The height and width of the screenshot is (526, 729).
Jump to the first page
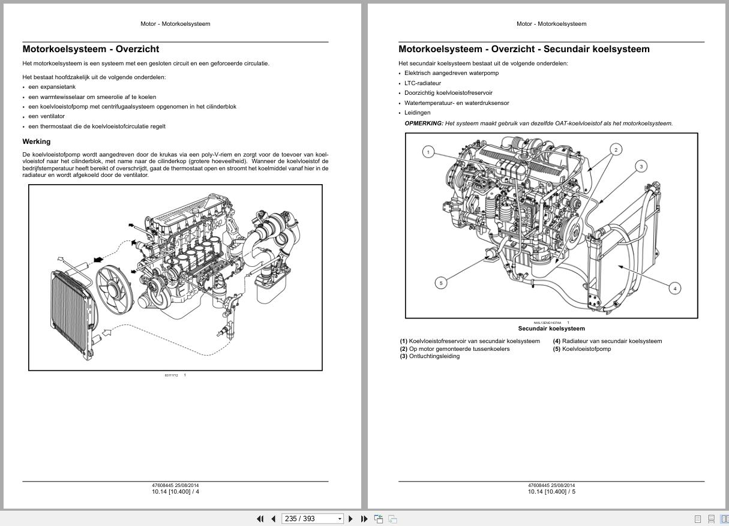260,518
